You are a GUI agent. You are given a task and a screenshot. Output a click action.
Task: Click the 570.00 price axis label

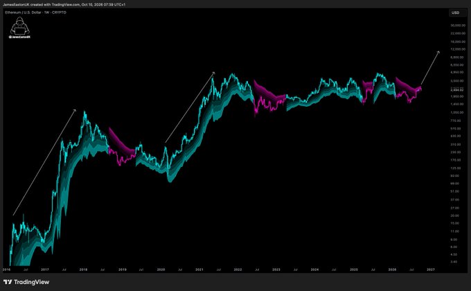(455, 129)
